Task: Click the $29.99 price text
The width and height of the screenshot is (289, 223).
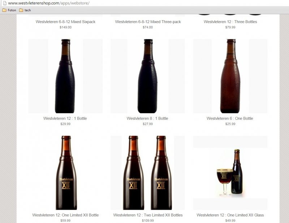Action: [x=65, y=124]
